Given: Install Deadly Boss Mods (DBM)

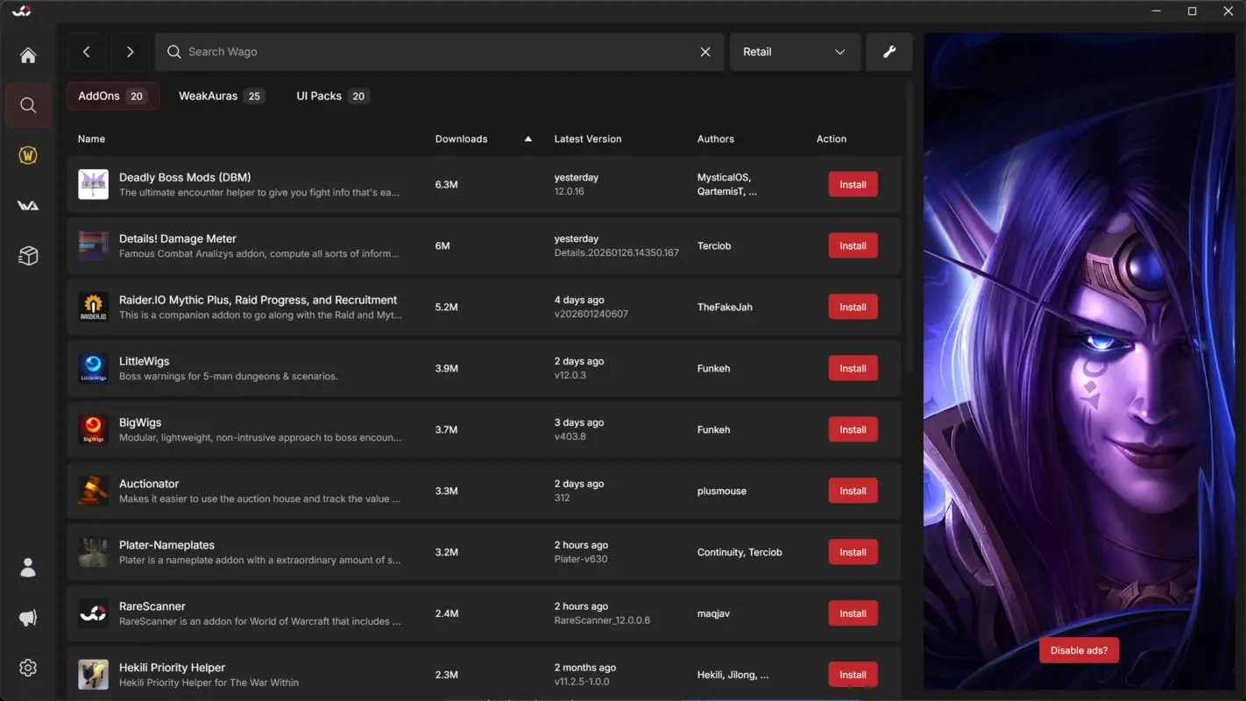Looking at the screenshot, I should click(852, 184).
